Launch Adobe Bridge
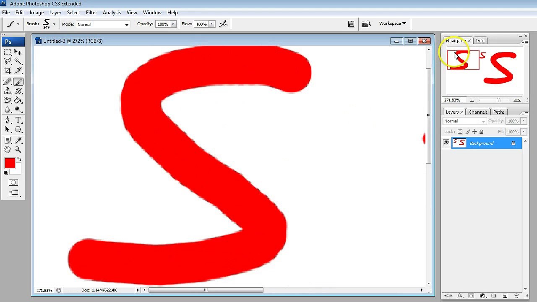537x302 pixels. coord(366,24)
